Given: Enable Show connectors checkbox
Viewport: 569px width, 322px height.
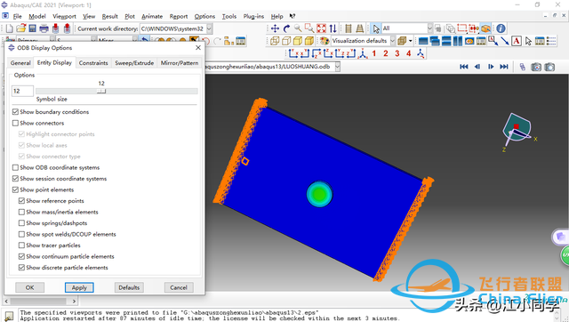Looking at the screenshot, I should point(15,123).
